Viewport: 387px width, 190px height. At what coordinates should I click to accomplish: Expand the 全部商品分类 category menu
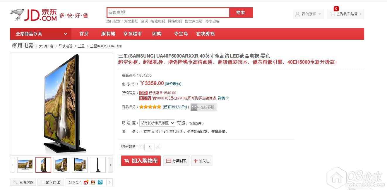coord(40,34)
